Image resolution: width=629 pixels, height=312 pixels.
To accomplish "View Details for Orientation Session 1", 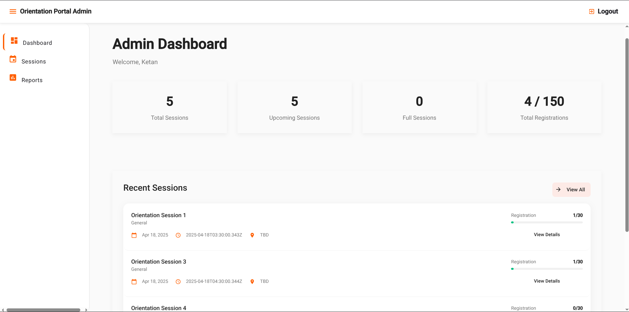I will pos(546,234).
